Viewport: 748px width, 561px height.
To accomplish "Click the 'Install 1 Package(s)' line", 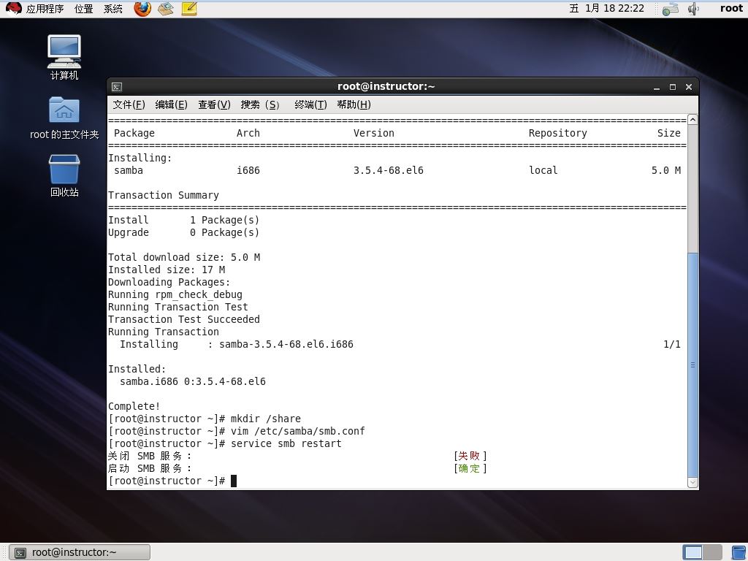I will click(x=183, y=221).
